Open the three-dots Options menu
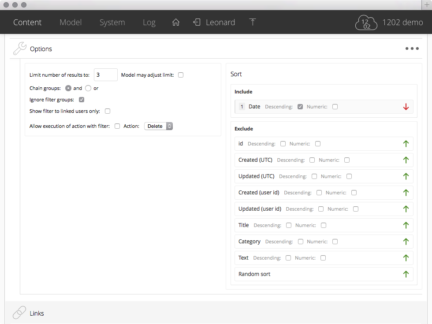 pyautogui.click(x=412, y=49)
